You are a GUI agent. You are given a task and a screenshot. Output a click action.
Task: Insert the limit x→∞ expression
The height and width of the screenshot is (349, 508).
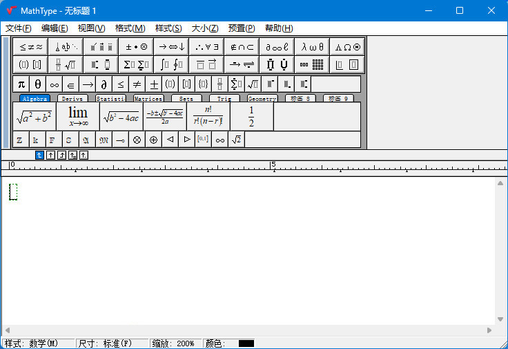78,116
